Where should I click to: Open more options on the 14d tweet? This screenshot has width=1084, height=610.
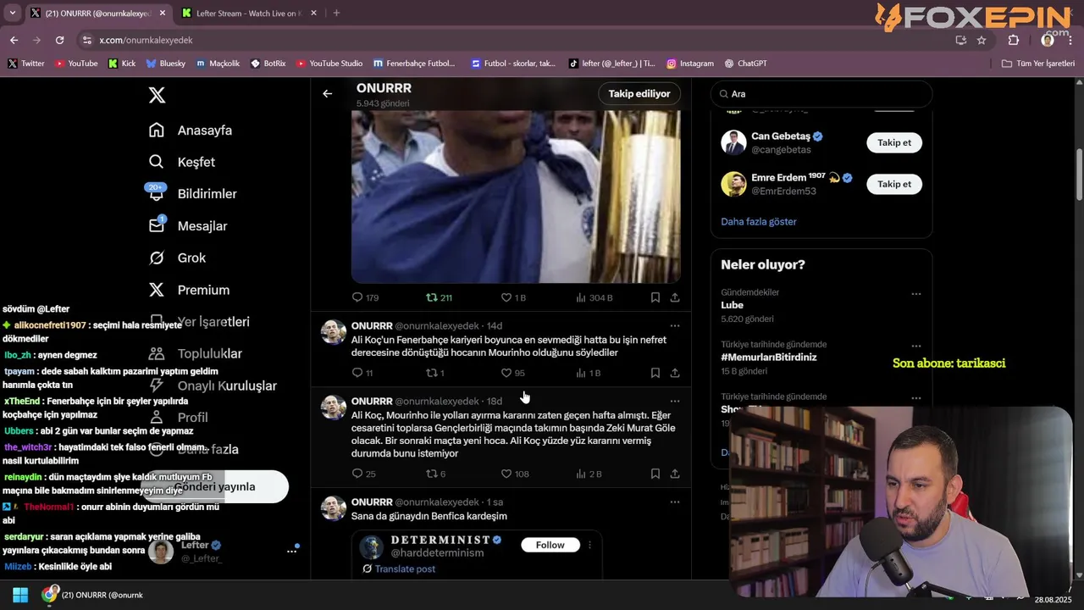coord(675,325)
